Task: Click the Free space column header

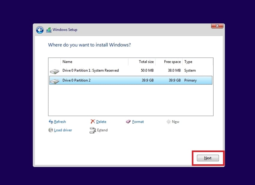Action: pyautogui.click(x=169, y=62)
